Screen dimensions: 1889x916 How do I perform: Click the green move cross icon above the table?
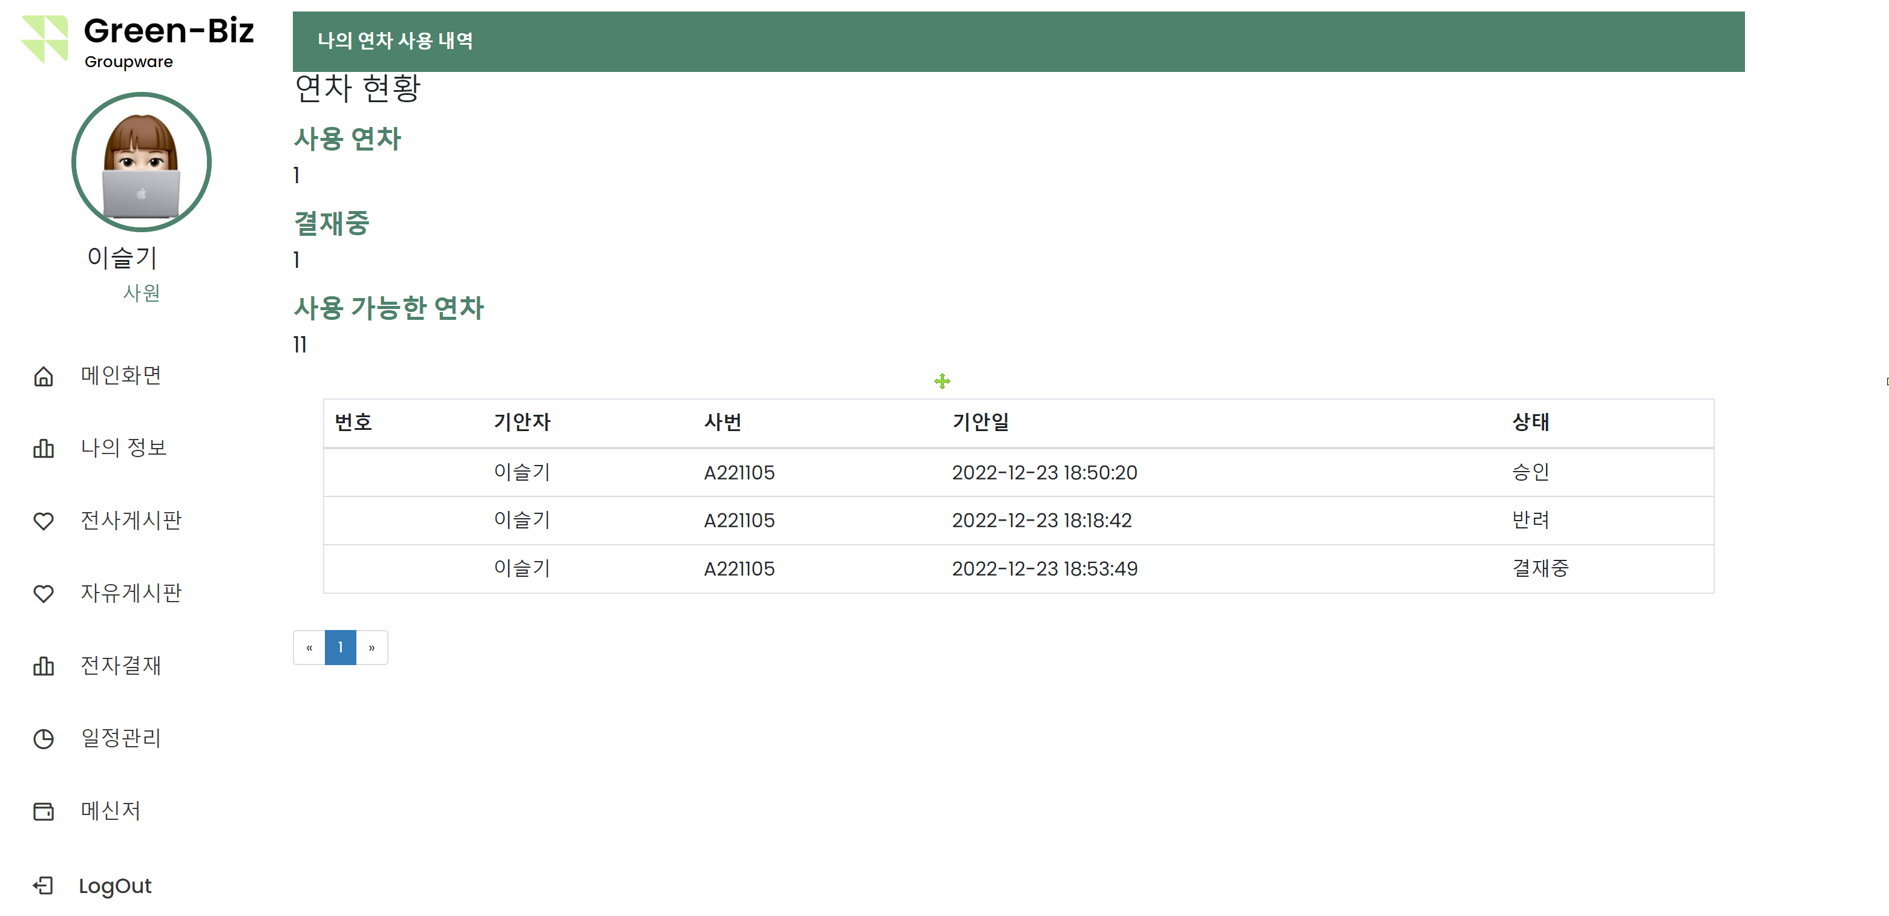tap(942, 381)
